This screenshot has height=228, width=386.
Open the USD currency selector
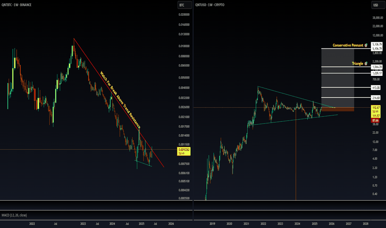tap(378, 5)
